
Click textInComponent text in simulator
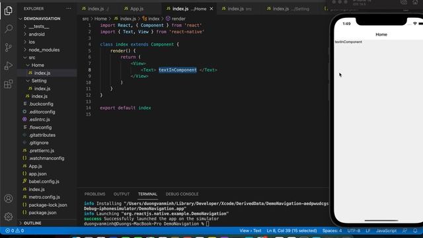tap(348, 42)
